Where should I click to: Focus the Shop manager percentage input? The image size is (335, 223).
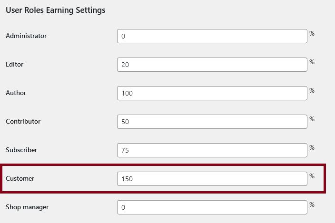click(x=212, y=207)
